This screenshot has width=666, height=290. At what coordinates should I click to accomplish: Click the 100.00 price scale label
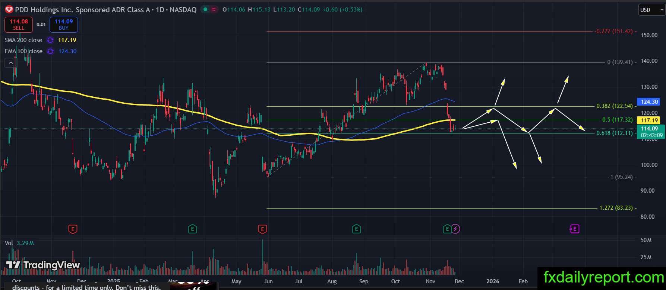649,165
